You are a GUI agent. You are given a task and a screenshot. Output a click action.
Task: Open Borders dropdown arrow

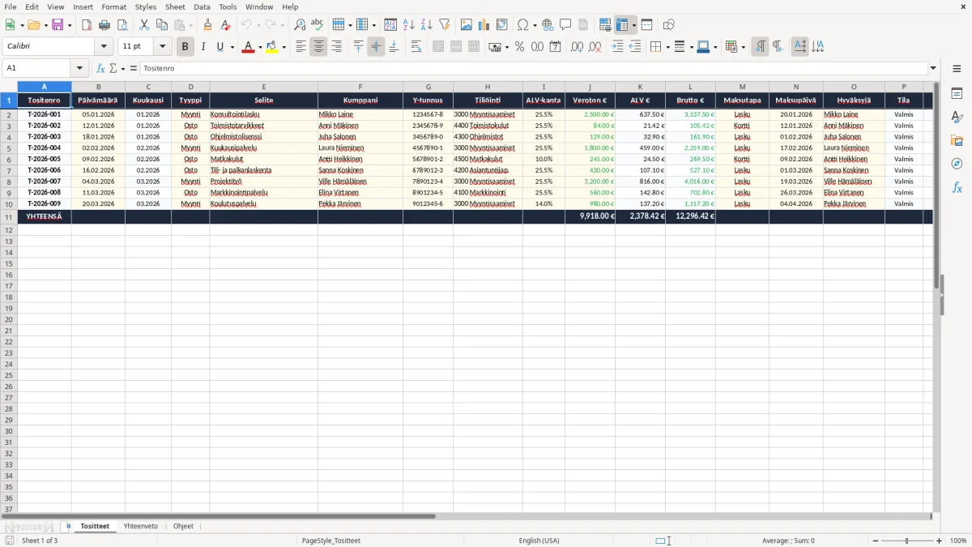(x=667, y=47)
